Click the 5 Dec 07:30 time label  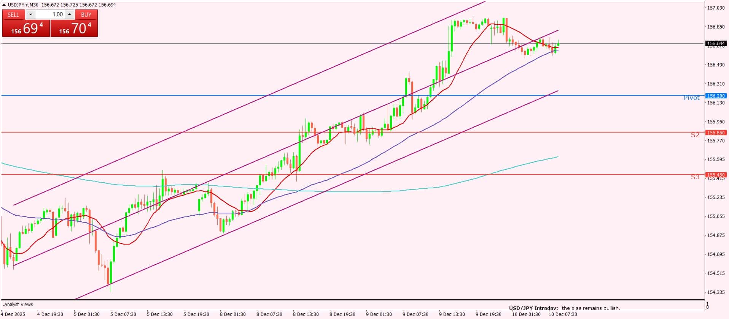tap(123, 314)
